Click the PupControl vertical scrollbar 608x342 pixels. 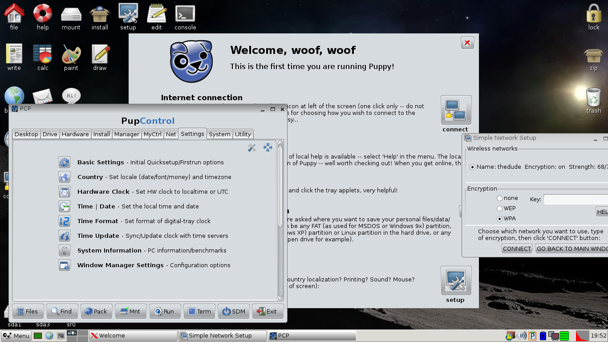[x=280, y=220]
